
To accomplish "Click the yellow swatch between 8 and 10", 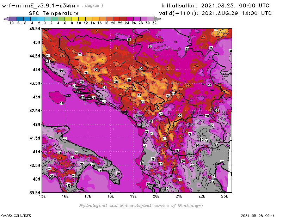I will (x=75, y=19).
